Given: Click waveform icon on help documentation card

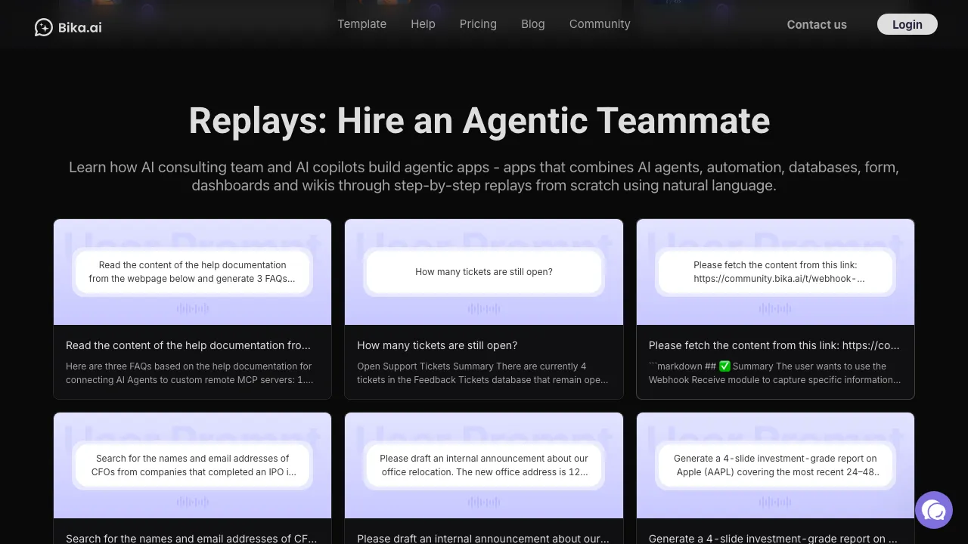Looking at the screenshot, I should tap(192, 308).
